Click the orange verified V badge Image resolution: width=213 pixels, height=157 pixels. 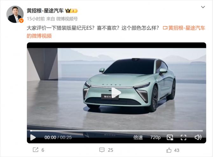(x=21, y=21)
